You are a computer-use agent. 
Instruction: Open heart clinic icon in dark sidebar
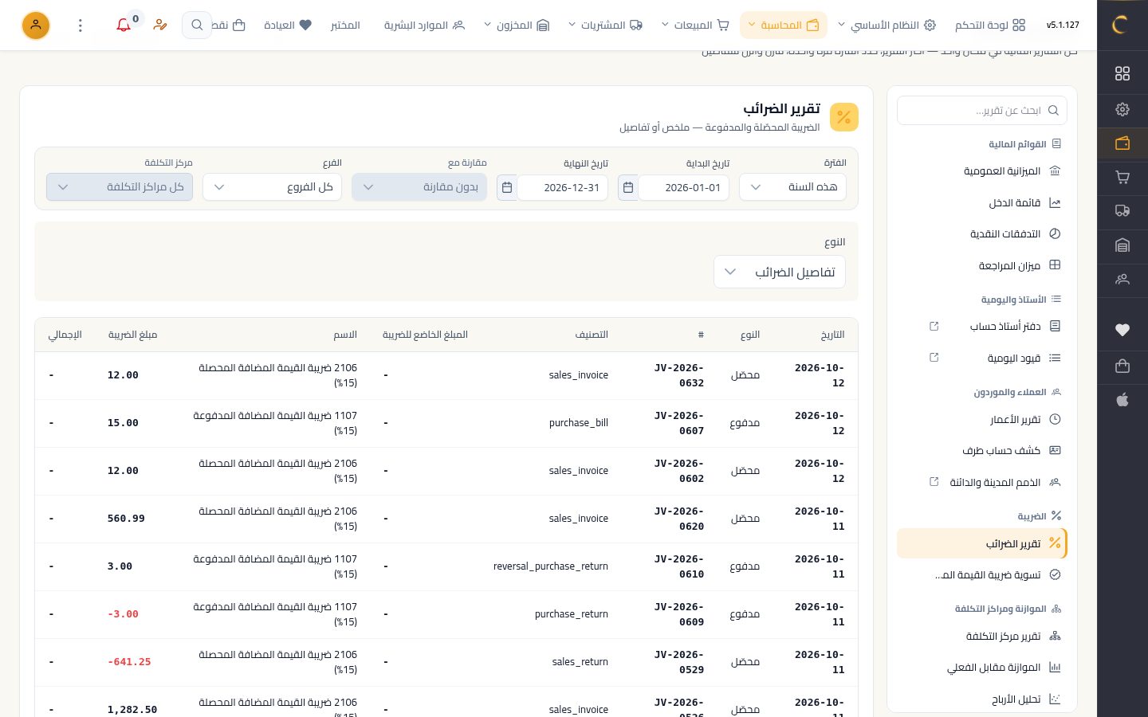pyautogui.click(x=1122, y=330)
